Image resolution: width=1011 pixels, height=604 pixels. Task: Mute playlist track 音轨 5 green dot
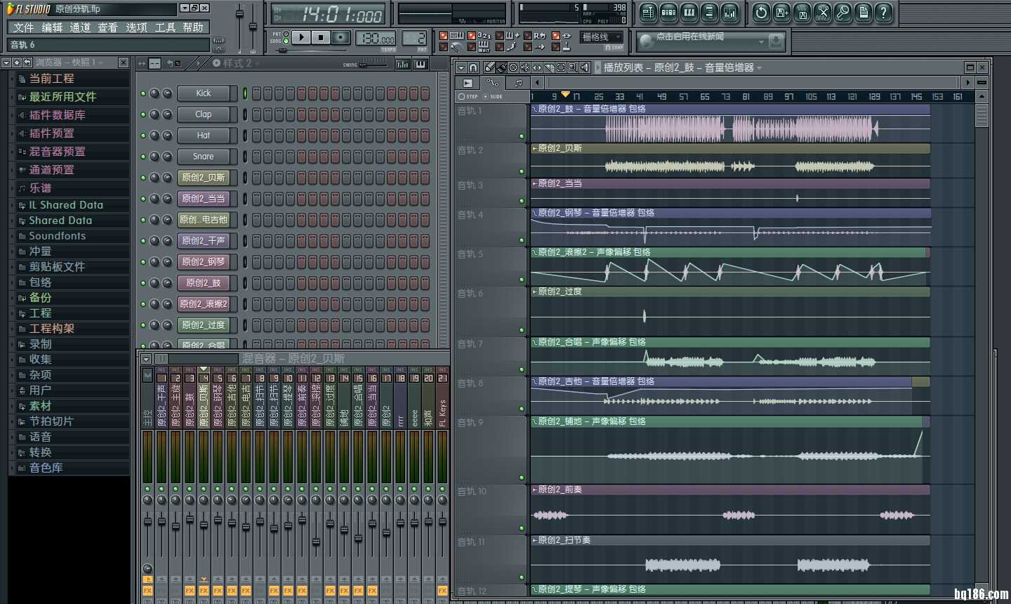[522, 280]
